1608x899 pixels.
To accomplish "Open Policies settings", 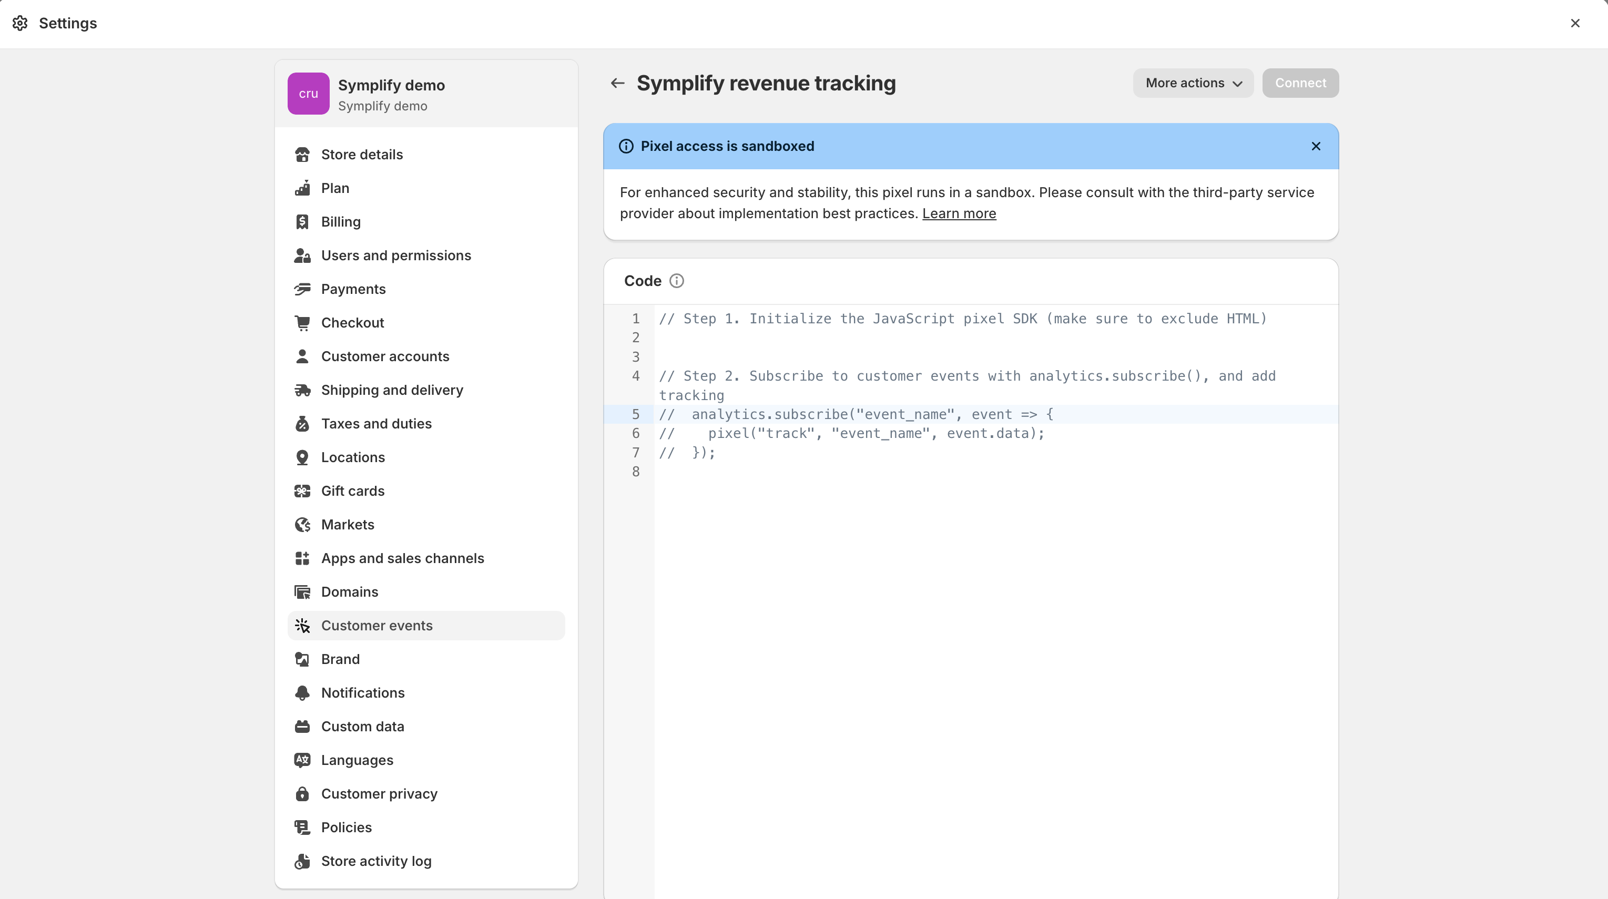I will [x=426, y=828].
